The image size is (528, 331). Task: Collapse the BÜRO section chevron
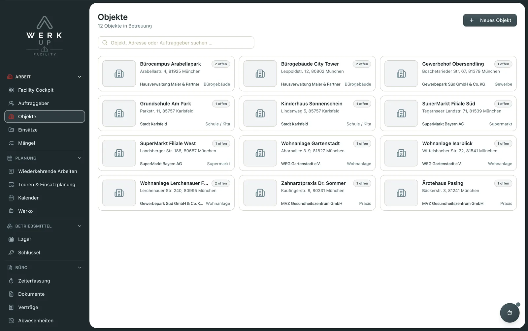80,268
